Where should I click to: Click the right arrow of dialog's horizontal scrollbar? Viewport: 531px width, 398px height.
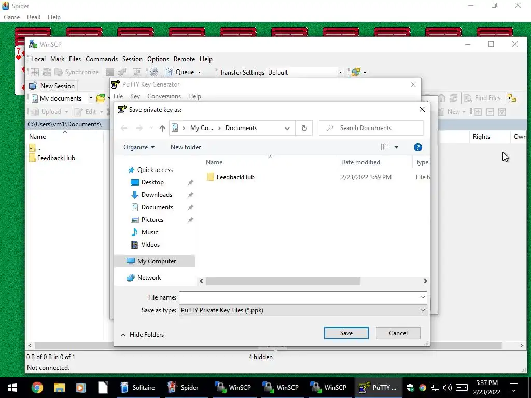425,281
